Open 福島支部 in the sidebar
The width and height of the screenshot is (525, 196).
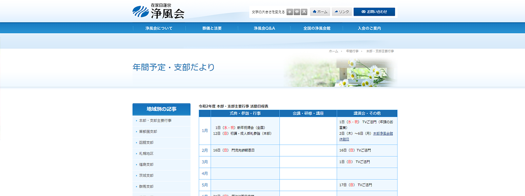click(146, 165)
